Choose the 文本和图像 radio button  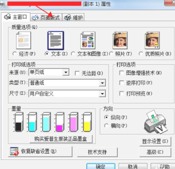(x=73, y=54)
